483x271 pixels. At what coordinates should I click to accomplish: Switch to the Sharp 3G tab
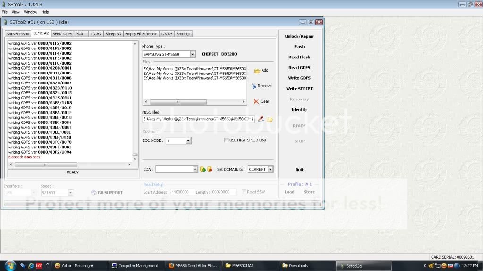(113, 34)
